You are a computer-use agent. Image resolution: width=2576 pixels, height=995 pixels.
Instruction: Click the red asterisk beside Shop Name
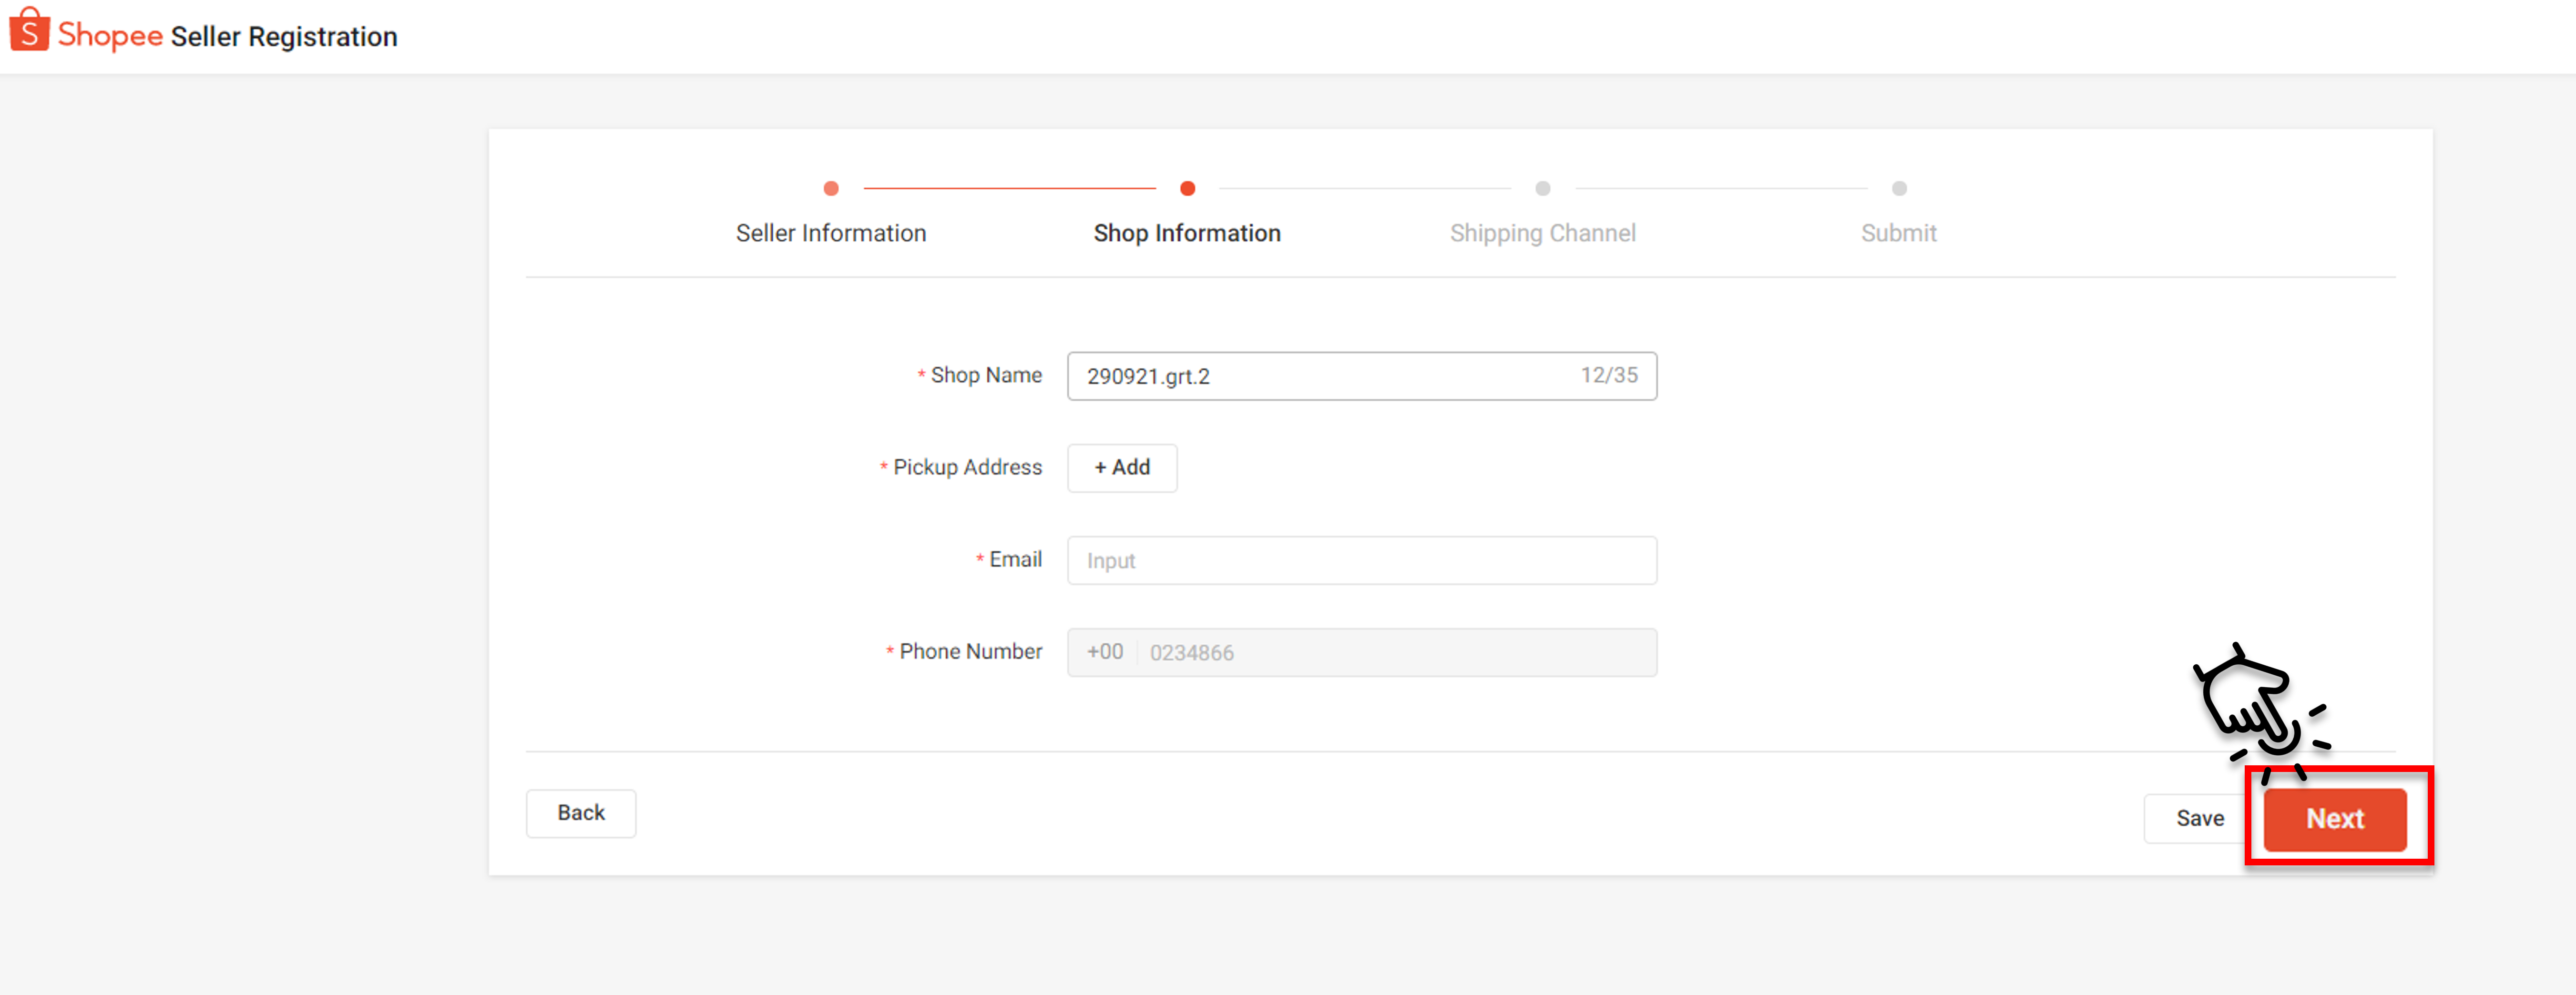920,375
